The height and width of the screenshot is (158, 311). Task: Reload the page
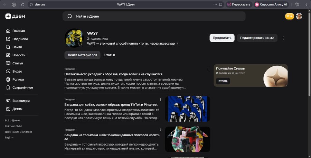click(x=22, y=4)
